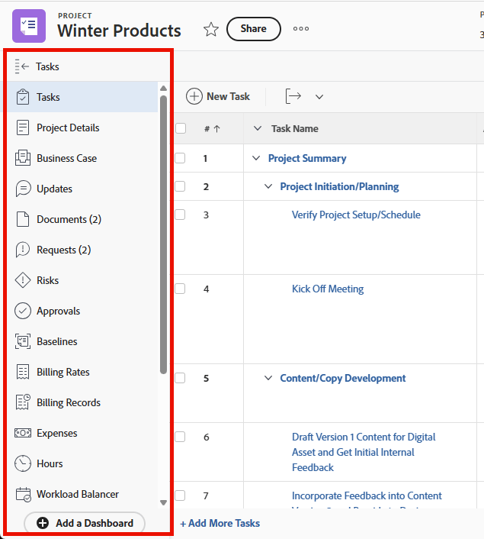Open the Kick Off Meeting task link

point(328,289)
